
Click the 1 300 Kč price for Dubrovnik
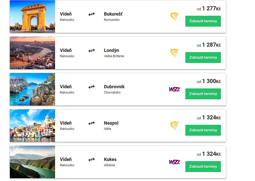pyautogui.click(x=209, y=81)
